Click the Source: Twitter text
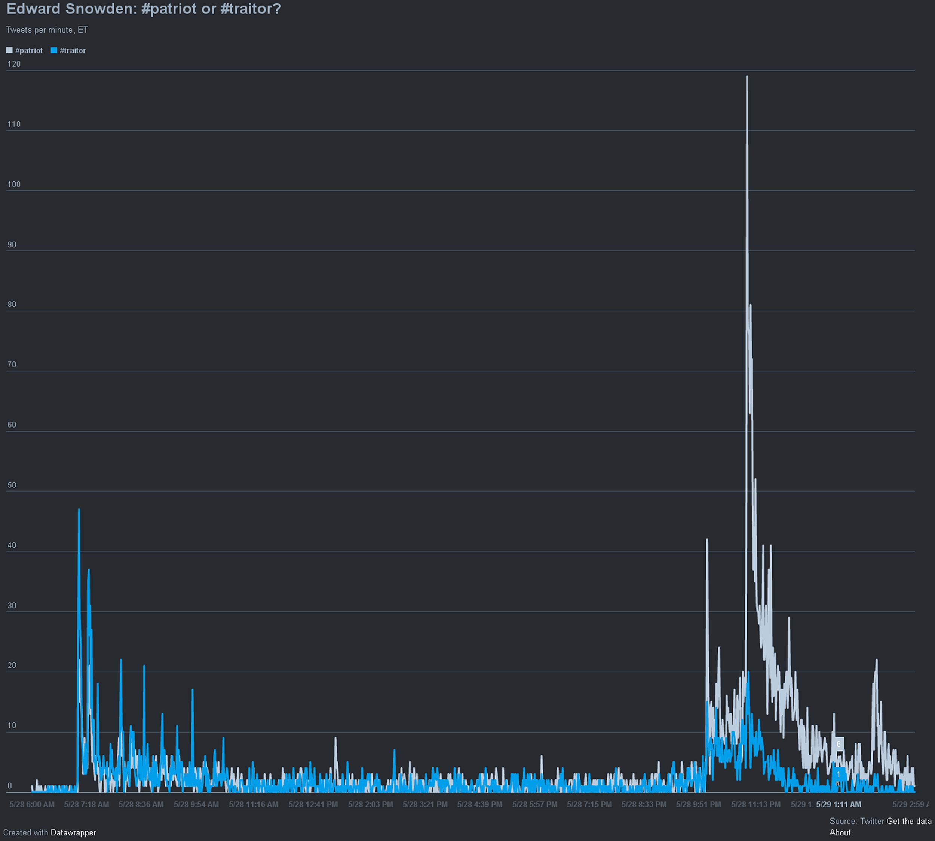 tap(856, 821)
